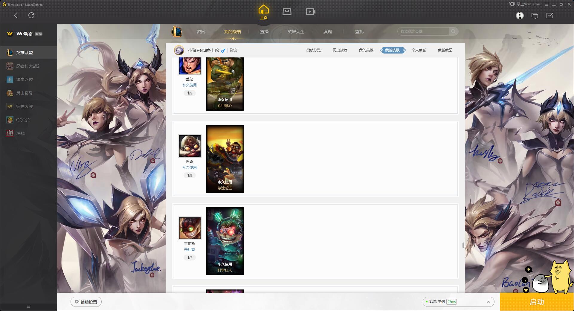Open the WeGame main menu icon
574x311 pixels.
(x=546, y=4)
